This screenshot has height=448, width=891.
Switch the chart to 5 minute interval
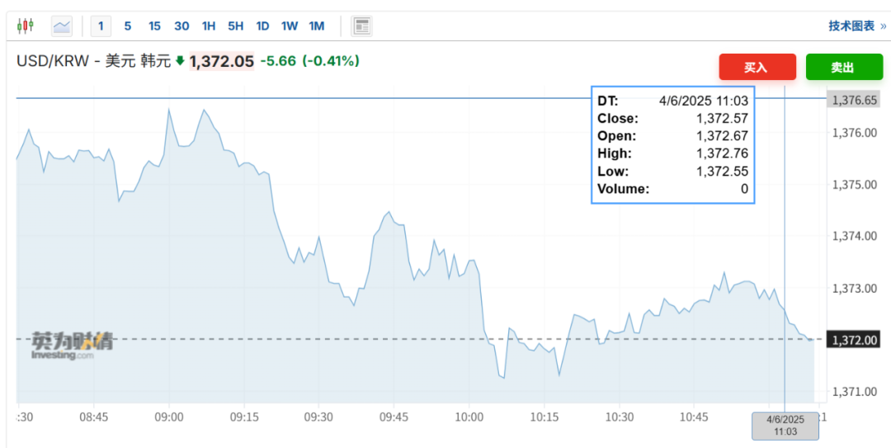pyautogui.click(x=128, y=26)
